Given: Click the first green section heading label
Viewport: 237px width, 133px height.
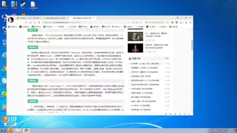Looking at the screenshot, I should click(x=33, y=30).
